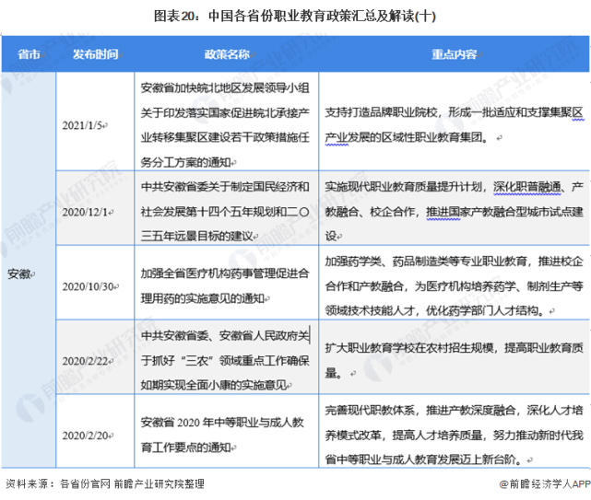Click the @前瞻经济学人APP credit text
Screen dimensions: 591x500
[545, 483]
